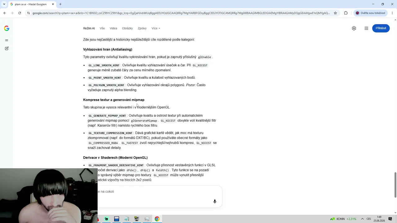397x223 pixels.
Task: Click the 'Derivace v Shaderech (Moderní OpenGL)' heading
Action: tap(115, 158)
